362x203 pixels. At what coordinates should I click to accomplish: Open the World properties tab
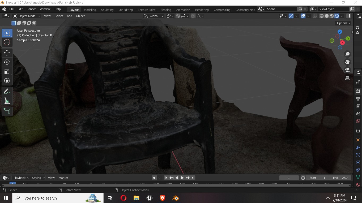coord(358,121)
